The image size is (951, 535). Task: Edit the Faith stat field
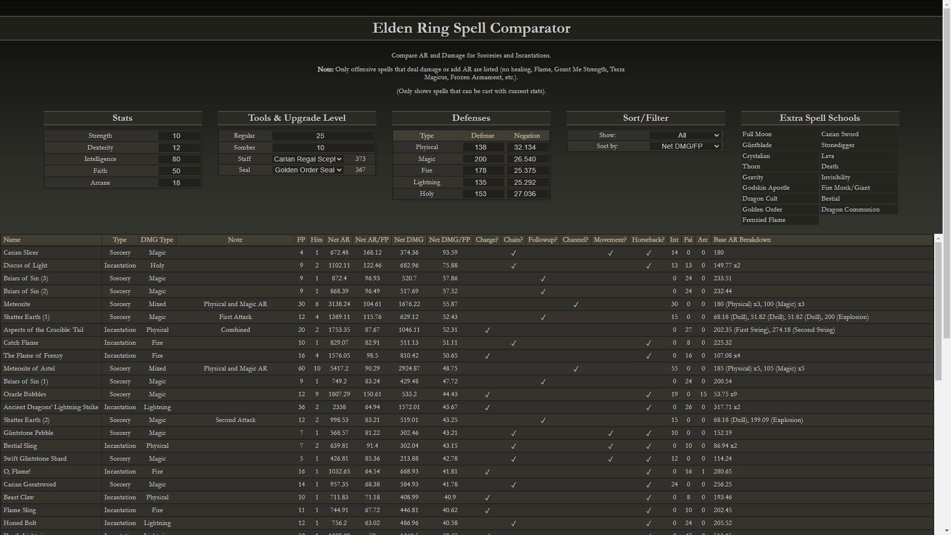coord(179,171)
